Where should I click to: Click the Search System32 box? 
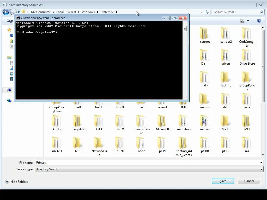click(238, 12)
